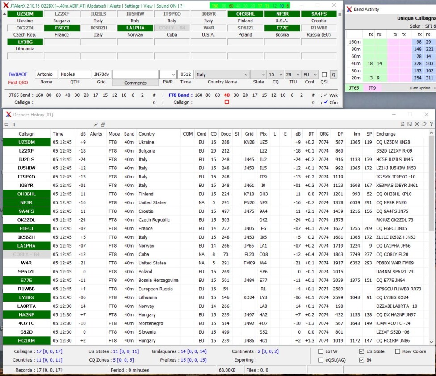Open the CQ zone dropdown showing 15
The height and width of the screenshot is (376, 436).
pos(276,74)
